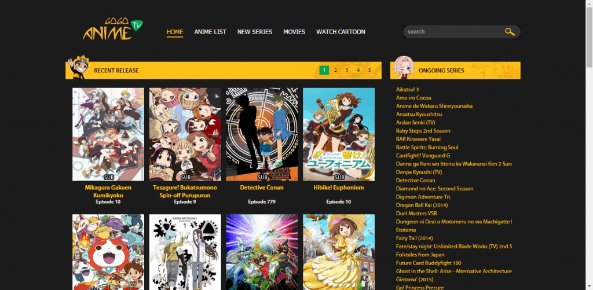Viewport: 593px width, 290px height.
Task: Click the Sakura mascot beside Ongoing Series
Action: click(402, 67)
